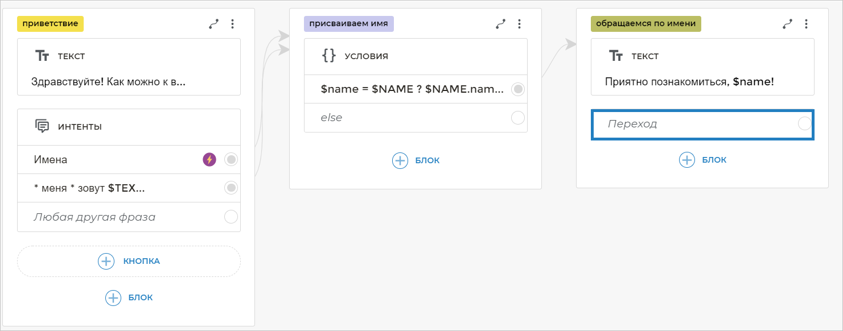
Task: Click the yellow приветствие label tag
Action: point(51,24)
